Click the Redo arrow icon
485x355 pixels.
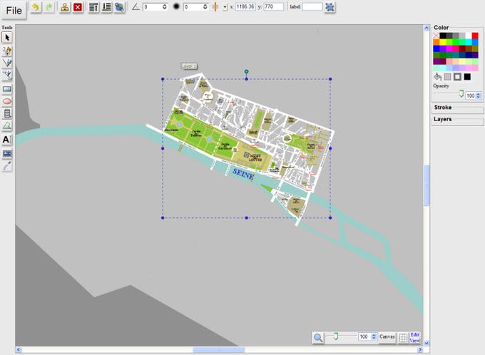point(48,7)
